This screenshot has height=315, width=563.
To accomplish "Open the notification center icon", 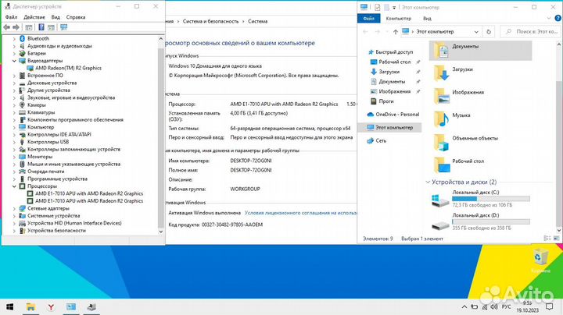I will (x=549, y=306).
